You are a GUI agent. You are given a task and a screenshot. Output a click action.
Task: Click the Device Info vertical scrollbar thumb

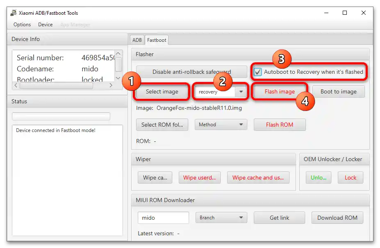tap(118, 64)
